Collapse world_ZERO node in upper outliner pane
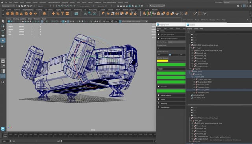Image resolution: width=252 pixels, height=144 pixels. [190, 72]
